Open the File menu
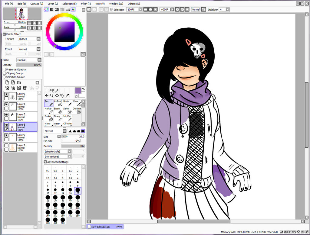The height and width of the screenshot is (235, 310). pyautogui.click(x=9, y=4)
